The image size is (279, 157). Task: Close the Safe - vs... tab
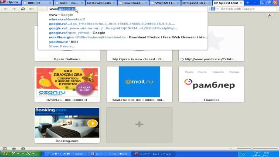(82, 3)
